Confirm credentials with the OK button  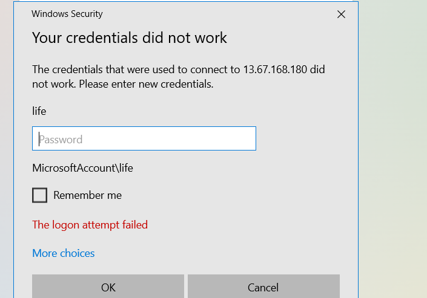tap(108, 287)
